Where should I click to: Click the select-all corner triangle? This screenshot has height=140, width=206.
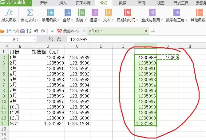(x=6, y=46)
